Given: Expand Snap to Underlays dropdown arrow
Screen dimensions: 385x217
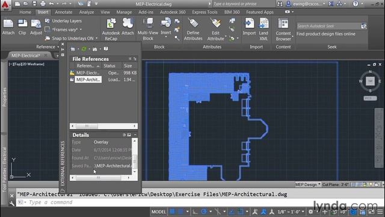Looking at the screenshot, I should coord(96,39).
